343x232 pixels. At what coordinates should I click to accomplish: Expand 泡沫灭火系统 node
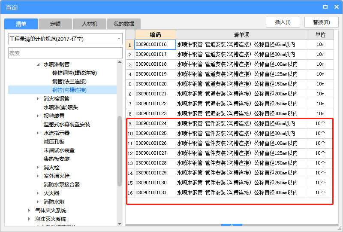(29, 219)
